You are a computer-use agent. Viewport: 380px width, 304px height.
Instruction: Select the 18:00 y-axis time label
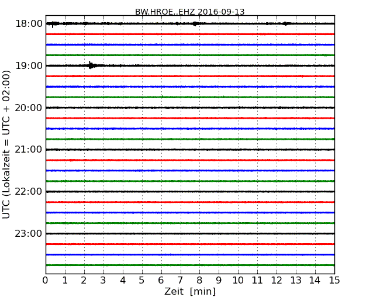click(x=29, y=24)
